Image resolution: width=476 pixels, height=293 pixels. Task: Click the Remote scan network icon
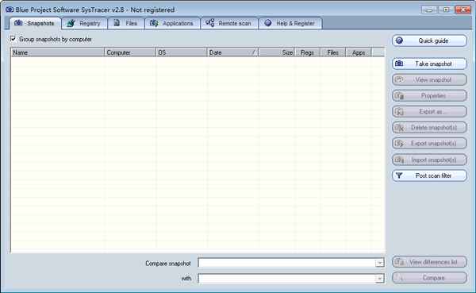click(209, 23)
